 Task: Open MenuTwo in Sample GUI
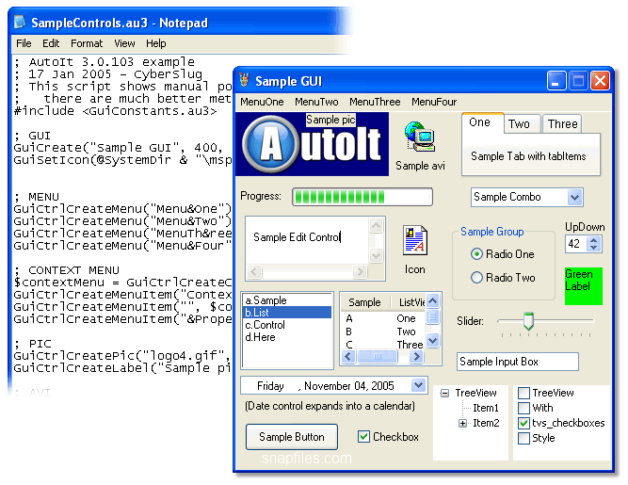[x=316, y=102]
